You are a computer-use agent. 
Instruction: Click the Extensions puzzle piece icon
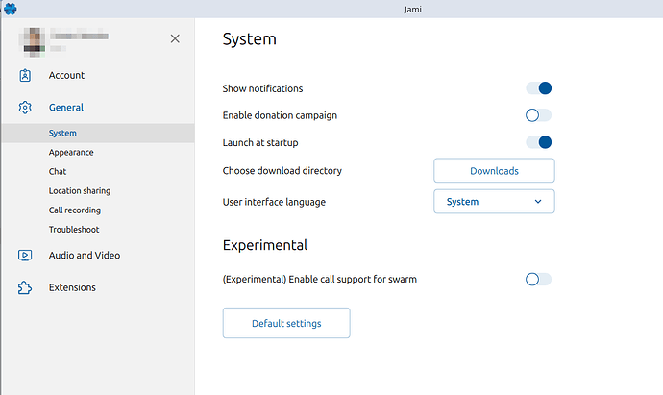(26, 287)
